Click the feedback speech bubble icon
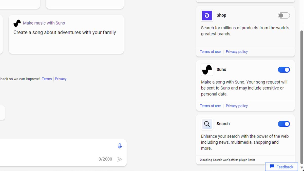The width and height of the screenshot is (304, 171). (271, 167)
